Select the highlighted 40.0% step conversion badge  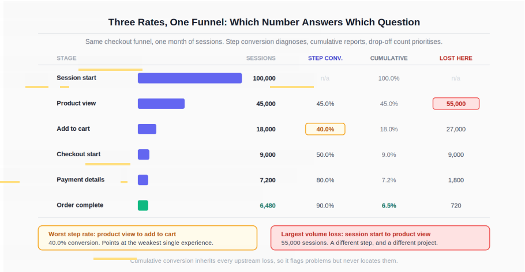tap(325, 129)
